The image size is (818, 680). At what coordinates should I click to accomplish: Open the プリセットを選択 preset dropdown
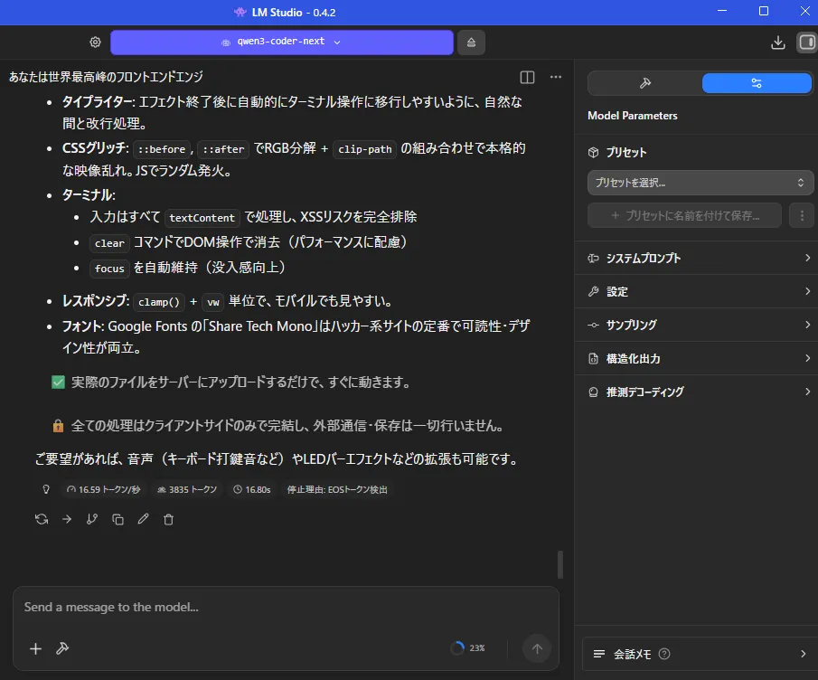point(700,183)
